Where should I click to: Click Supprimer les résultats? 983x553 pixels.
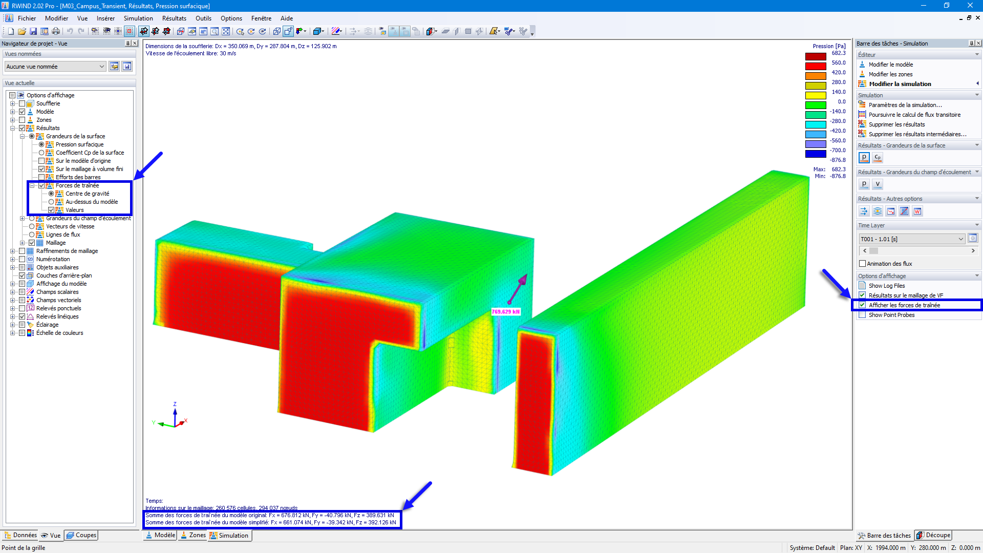(896, 124)
